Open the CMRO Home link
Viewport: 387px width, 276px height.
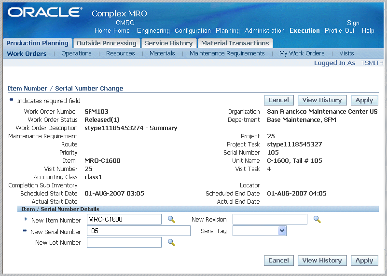click(124, 26)
